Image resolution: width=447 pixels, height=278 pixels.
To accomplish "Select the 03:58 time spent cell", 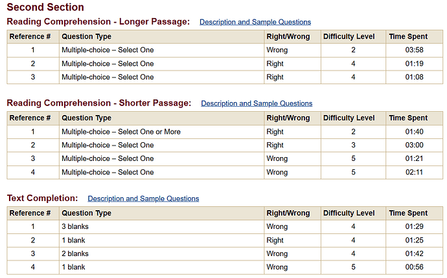I will tap(414, 50).
